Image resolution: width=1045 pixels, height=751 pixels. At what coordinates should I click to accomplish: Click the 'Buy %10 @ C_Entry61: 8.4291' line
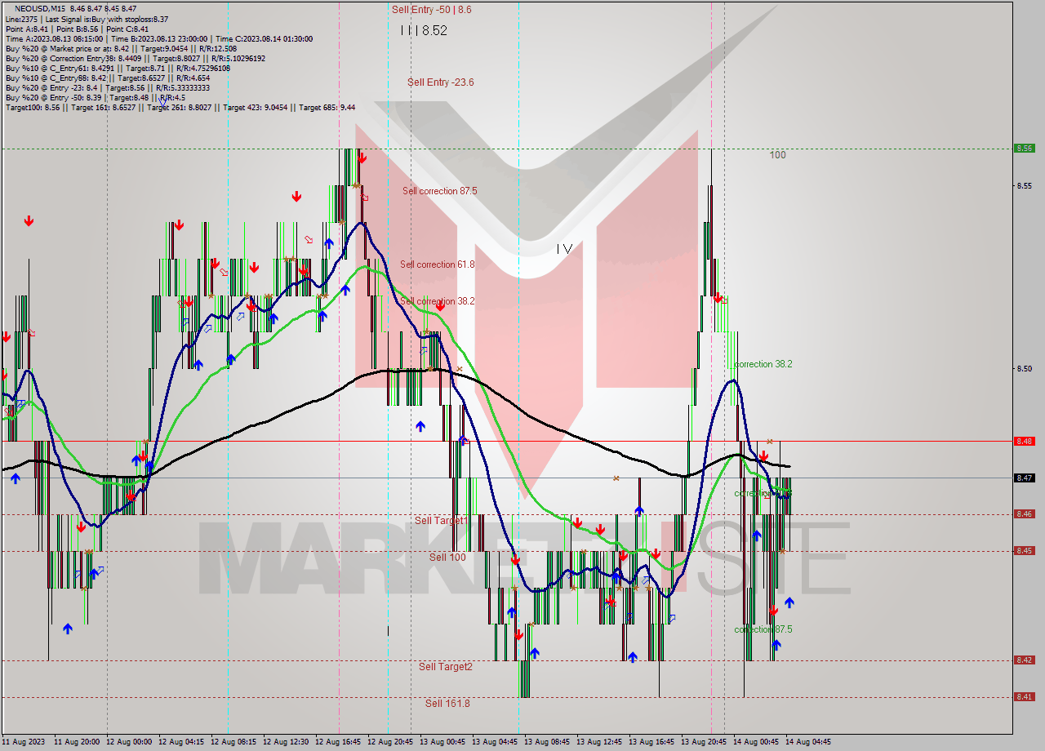pos(118,68)
